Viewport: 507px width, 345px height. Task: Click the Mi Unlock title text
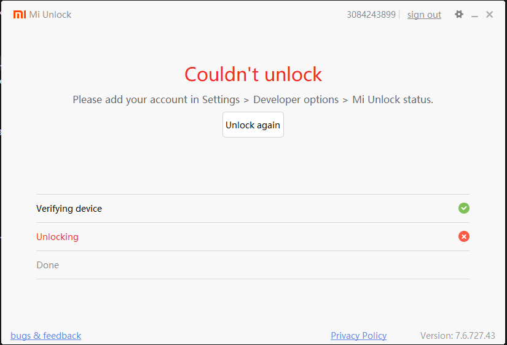click(50, 15)
